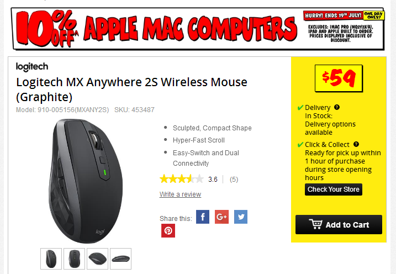Share via the Google Plus icon
The width and height of the screenshot is (396, 274).
click(221, 217)
